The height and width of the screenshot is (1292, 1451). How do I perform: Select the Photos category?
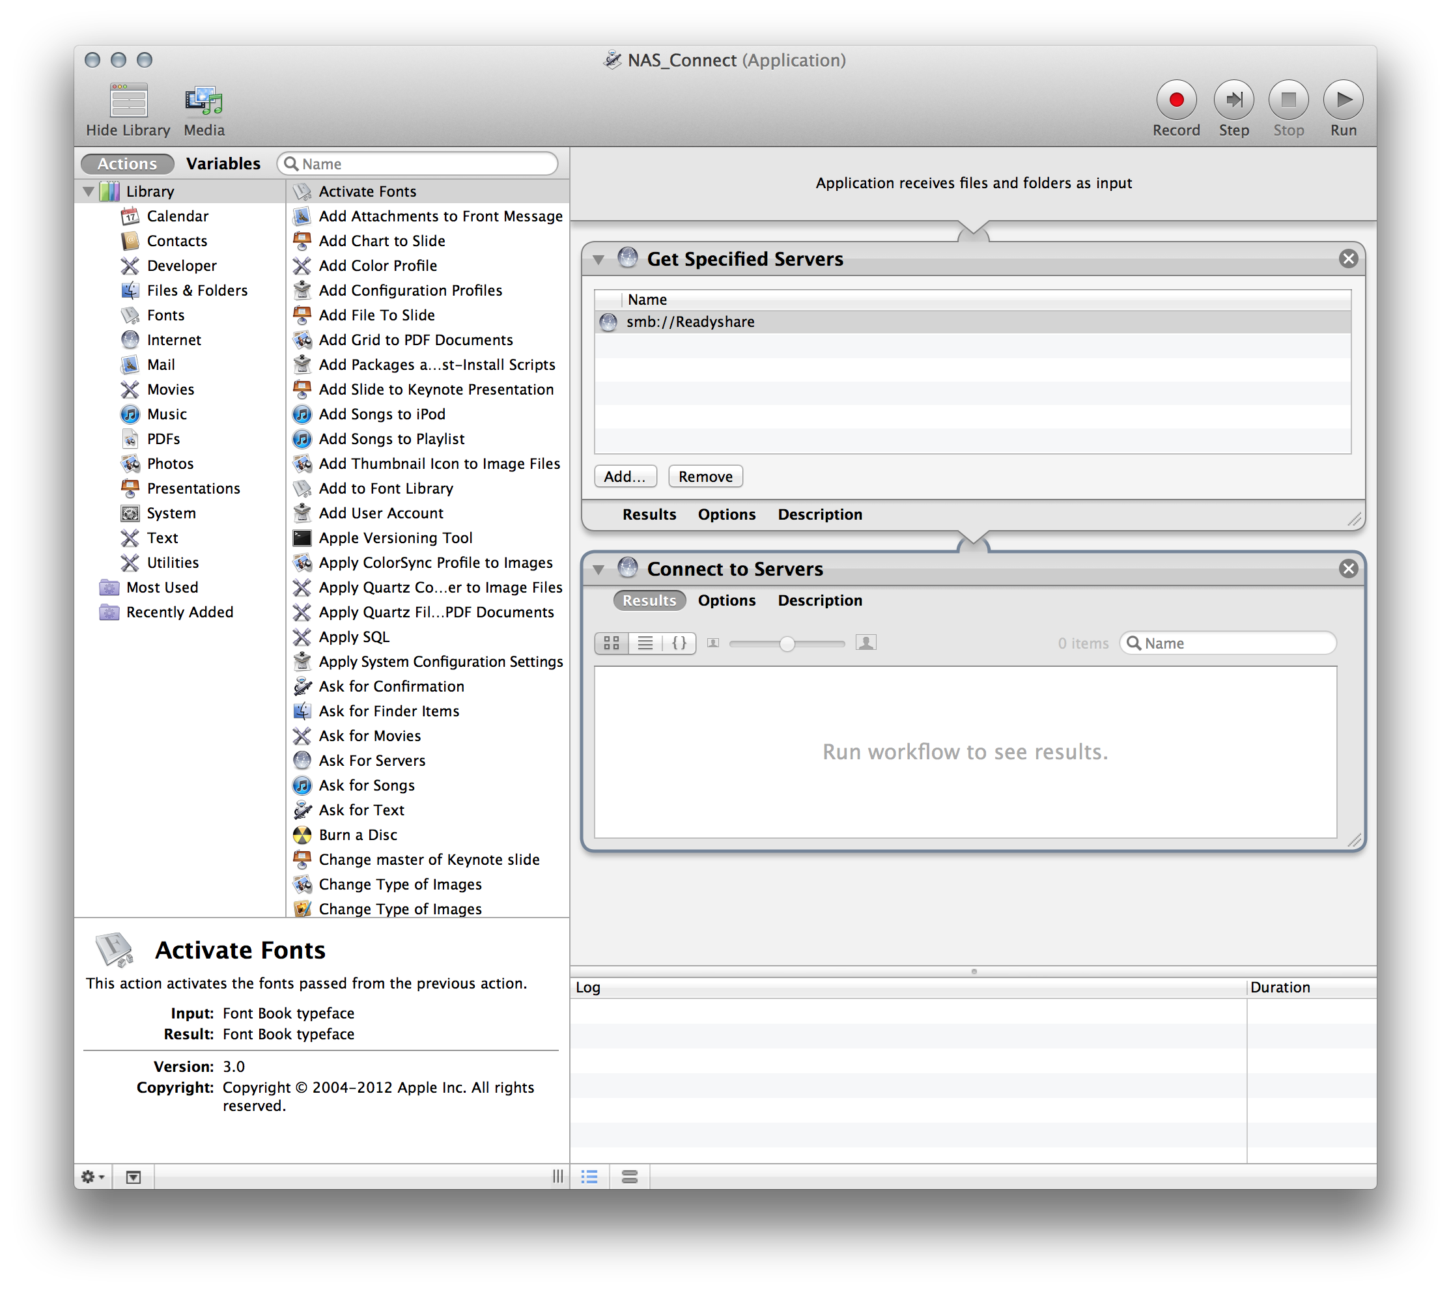click(170, 464)
